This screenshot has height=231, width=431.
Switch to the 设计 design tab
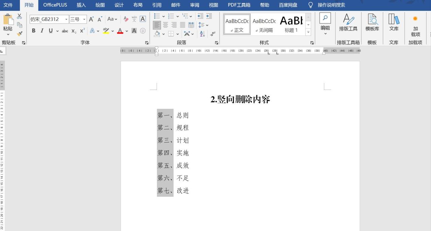[119, 5]
